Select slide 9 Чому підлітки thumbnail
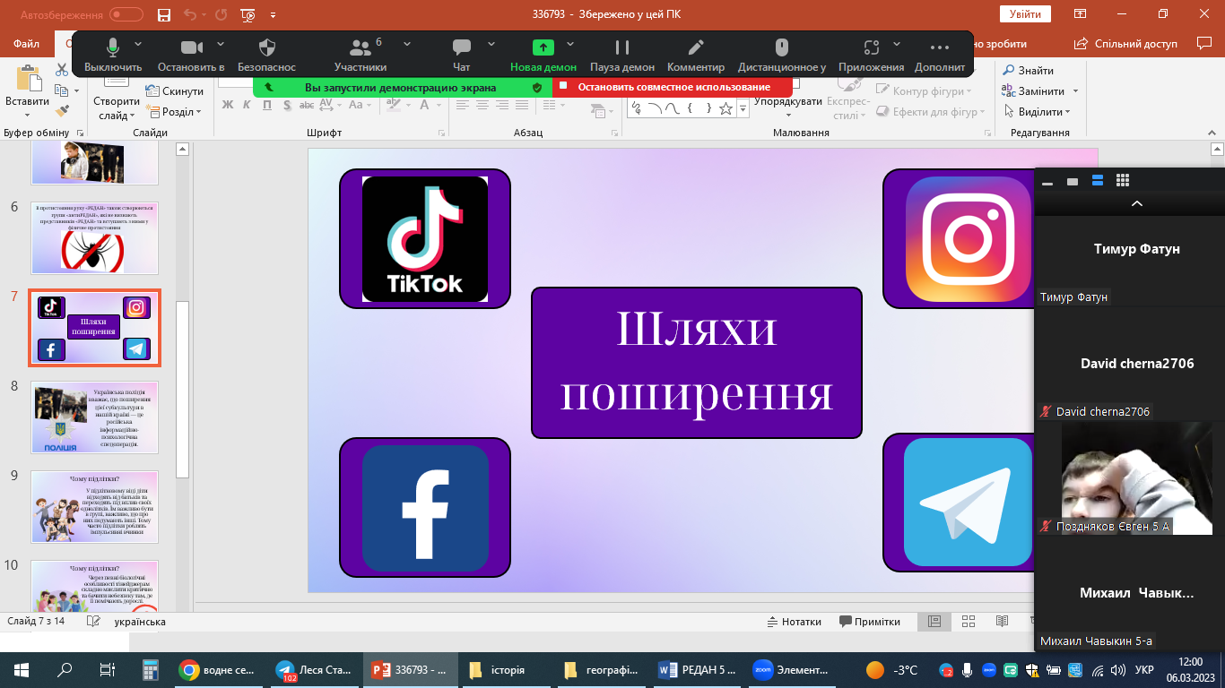This screenshot has width=1225, height=688. click(95, 506)
